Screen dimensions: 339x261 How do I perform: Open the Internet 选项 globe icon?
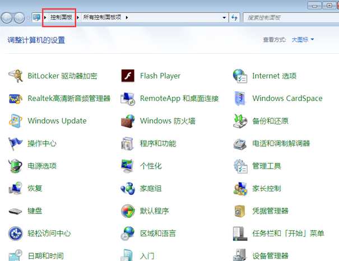[x=240, y=76]
